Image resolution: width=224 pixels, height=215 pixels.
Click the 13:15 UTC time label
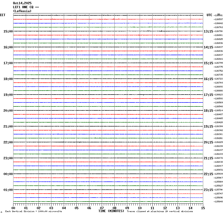click(x=208, y=31)
